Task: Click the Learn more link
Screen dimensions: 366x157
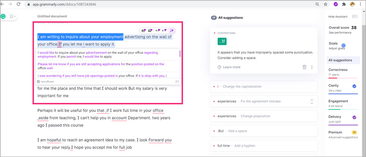Action: 231,67
